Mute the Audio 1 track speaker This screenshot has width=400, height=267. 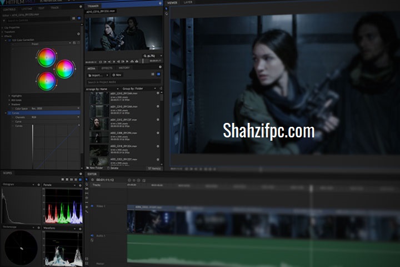point(92,236)
